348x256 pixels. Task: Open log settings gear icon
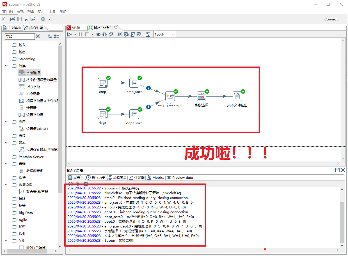tap(86, 184)
